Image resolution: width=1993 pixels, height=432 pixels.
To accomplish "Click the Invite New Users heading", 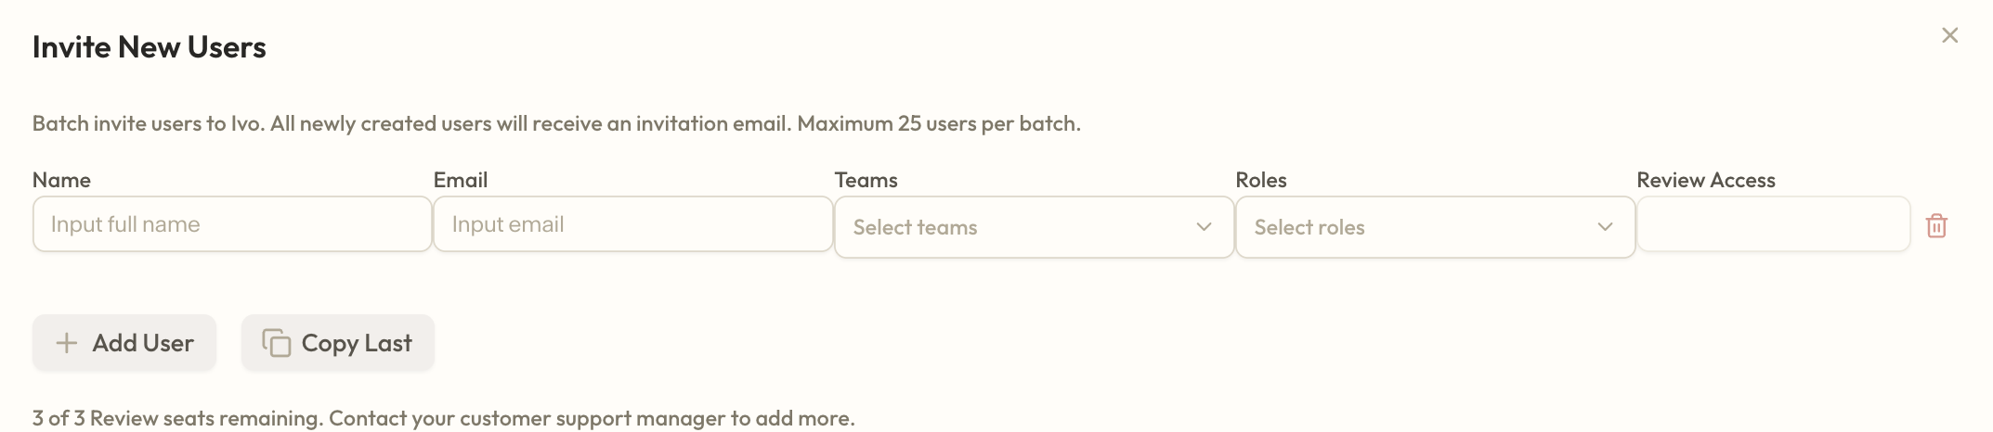I will pyautogui.click(x=150, y=47).
